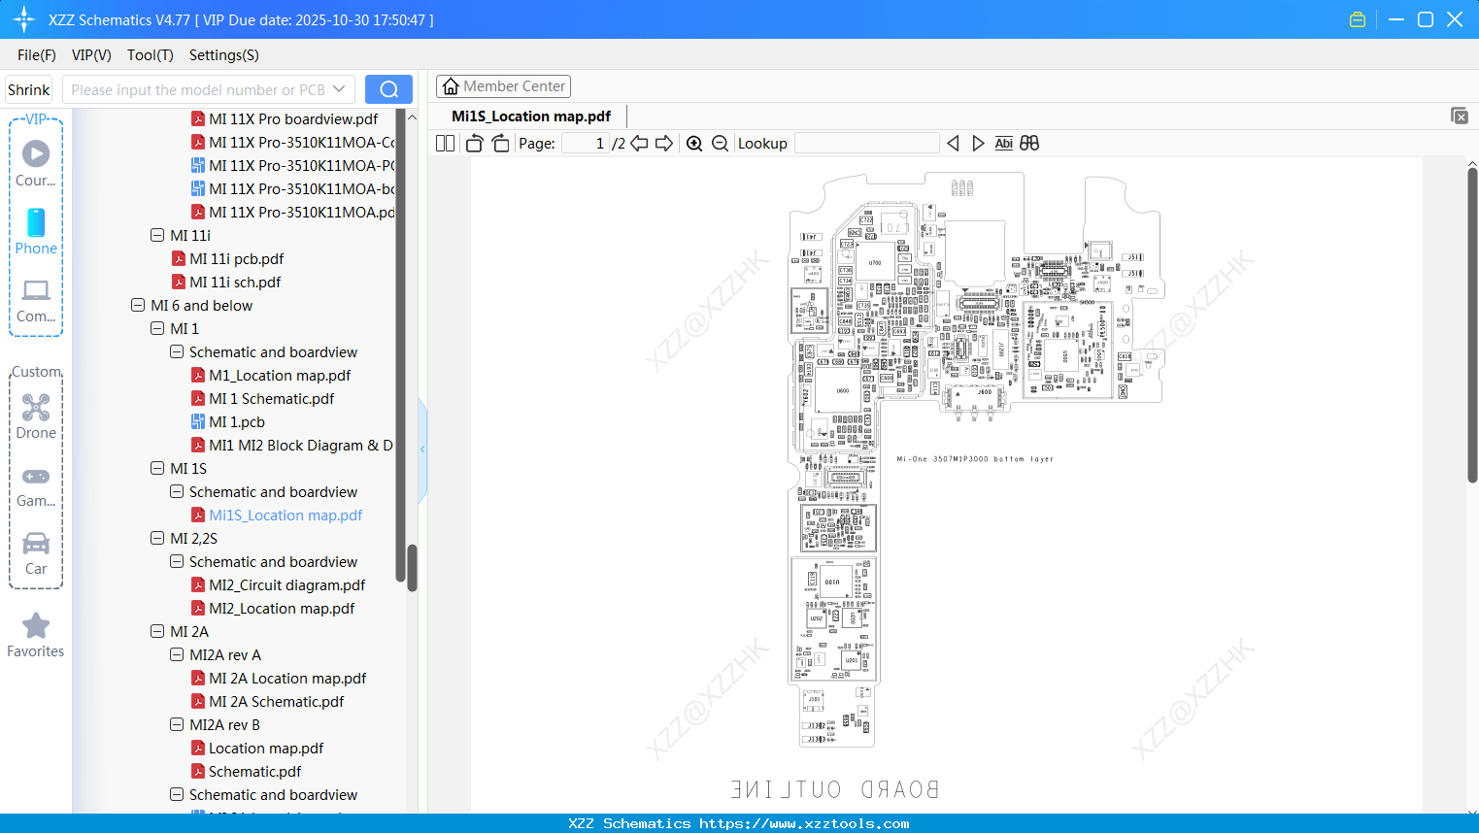Switch to the Mi1S_Location map.pdf tab
The height and width of the screenshot is (833, 1479).
click(529, 116)
